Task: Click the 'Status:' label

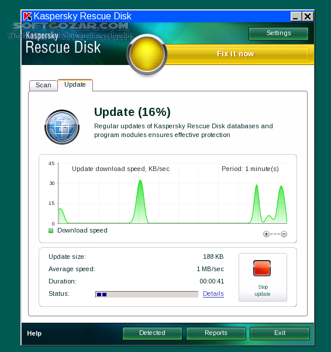Action: (x=59, y=293)
